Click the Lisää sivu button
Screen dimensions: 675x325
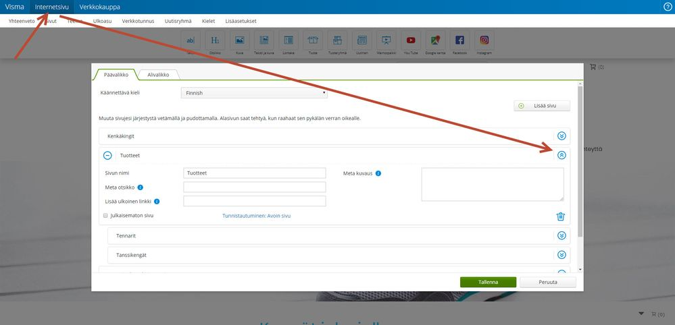pyautogui.click(x=541, y=106)
